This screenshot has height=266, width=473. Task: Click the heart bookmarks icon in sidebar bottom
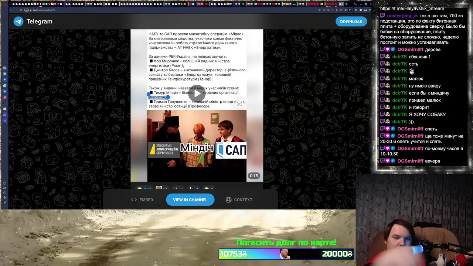[x=5, y=184]
